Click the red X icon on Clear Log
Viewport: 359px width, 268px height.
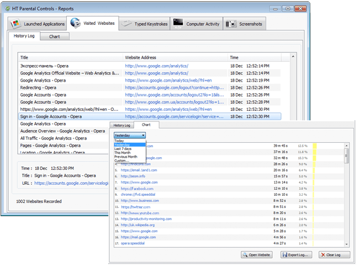(x=323, y=255)
